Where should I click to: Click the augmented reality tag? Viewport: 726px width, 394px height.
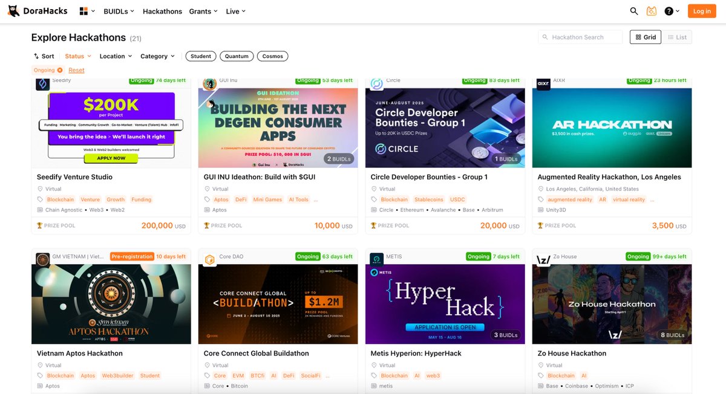[x=570, y=199]
